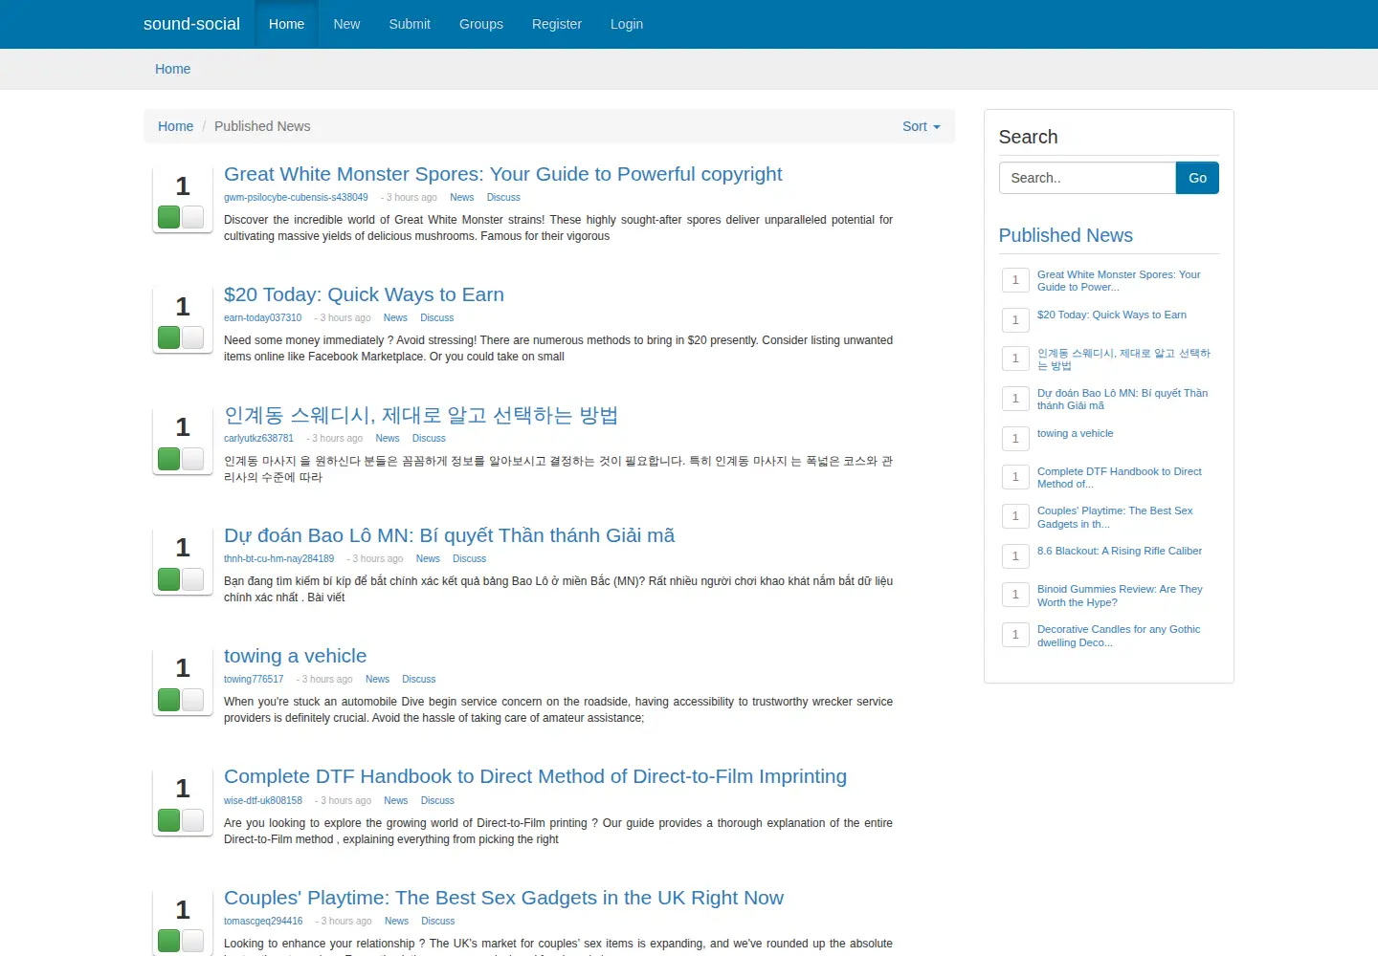The height and width of the screenshot is (956, 1378).
Task: Click Discuss under $20 Today post
Action: click(x=437, y=318)
